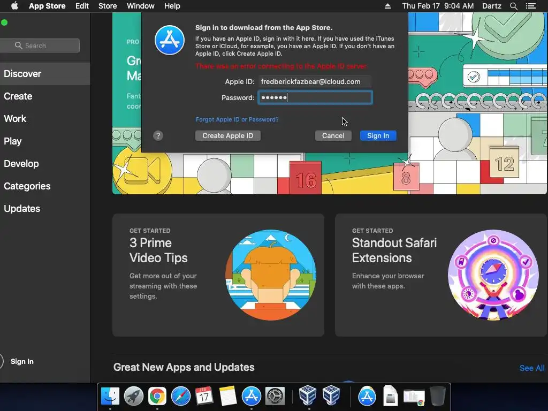Select Develop in the sidebar
The height and width of the screenshot is (411, 548).
[45, 164]
